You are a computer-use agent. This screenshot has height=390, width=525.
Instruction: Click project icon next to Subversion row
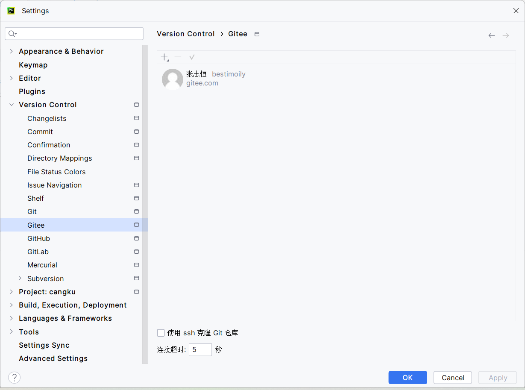click(137, 278)
